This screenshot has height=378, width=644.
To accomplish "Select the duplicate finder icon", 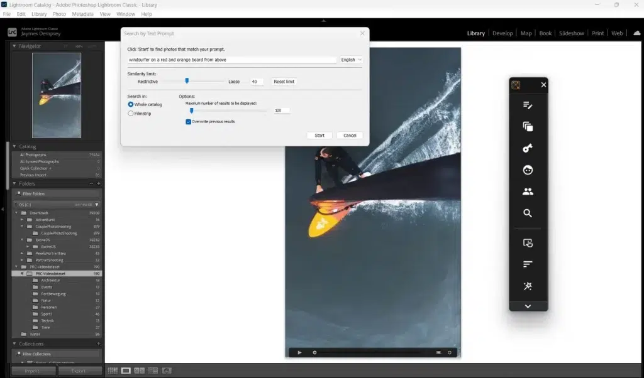I will point(527,127).
